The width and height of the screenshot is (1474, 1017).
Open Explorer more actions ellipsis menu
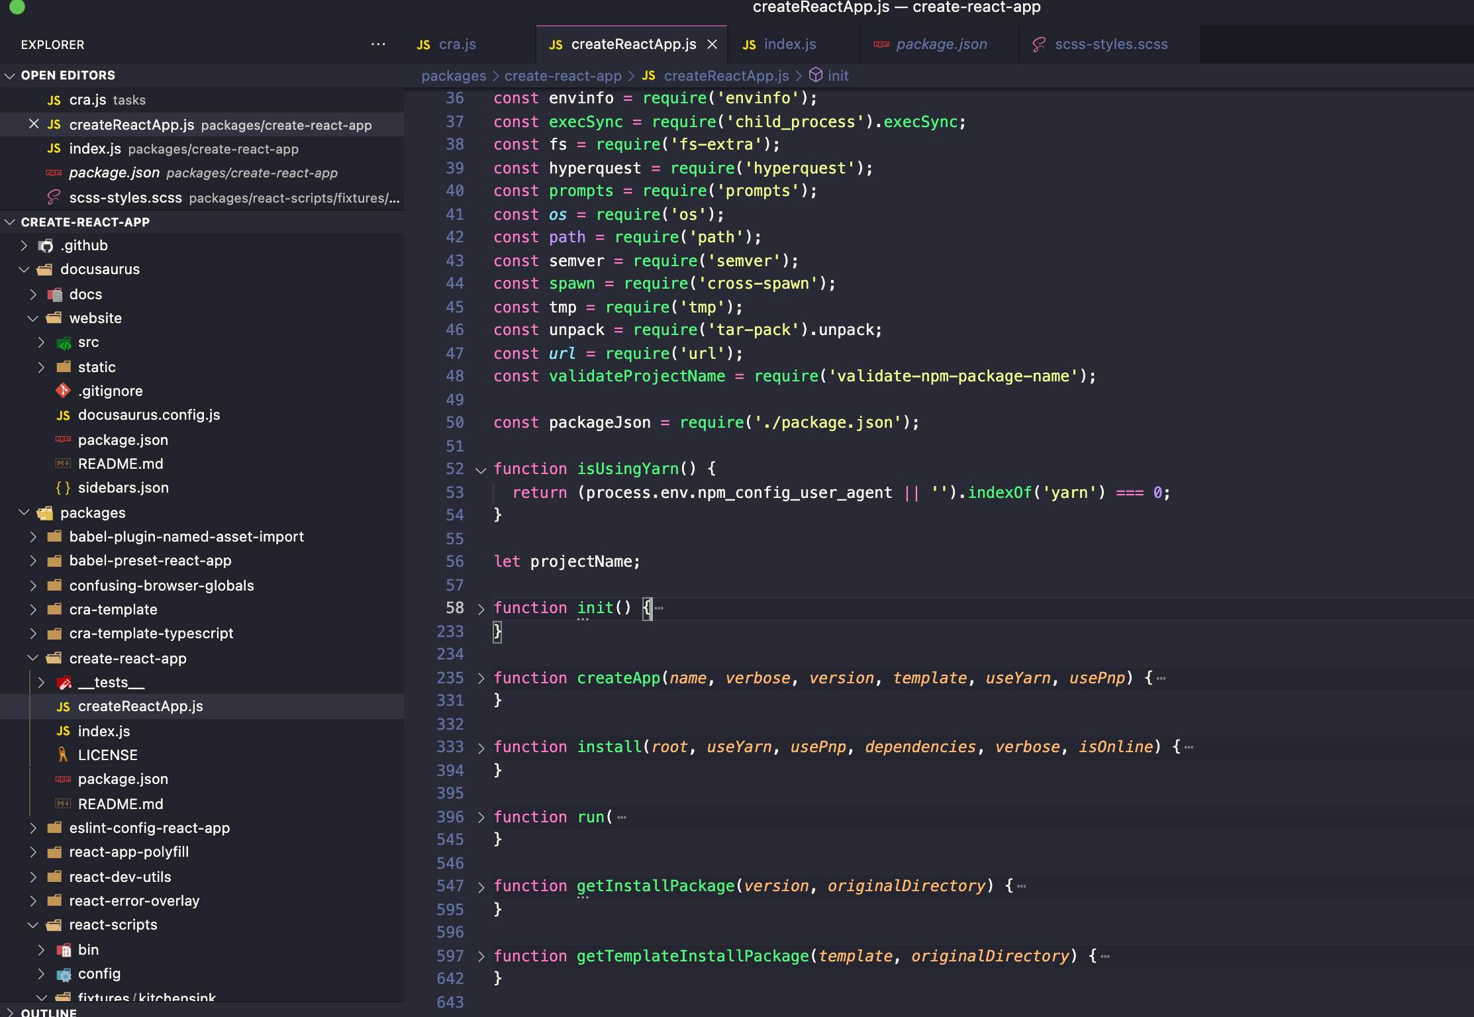(378, 44)
